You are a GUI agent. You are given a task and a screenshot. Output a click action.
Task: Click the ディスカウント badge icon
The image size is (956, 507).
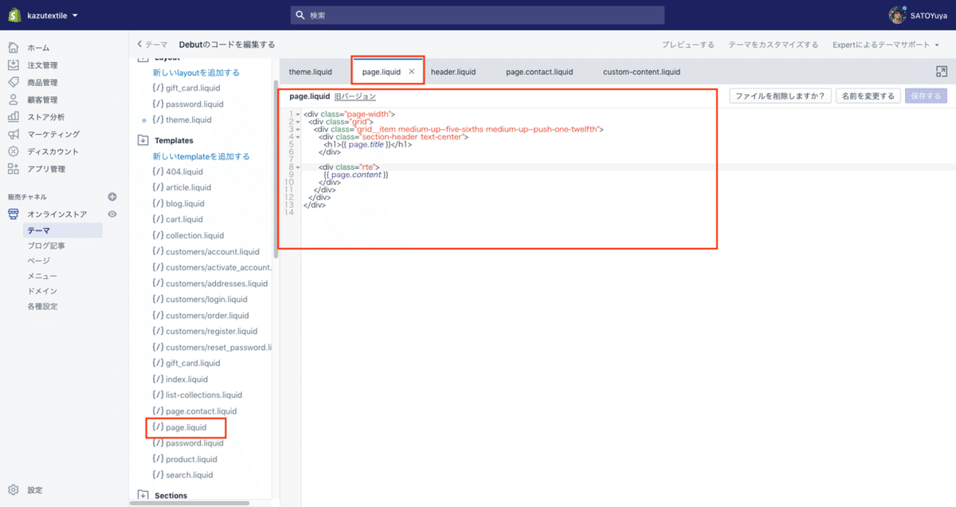click(x=14, y=151)
